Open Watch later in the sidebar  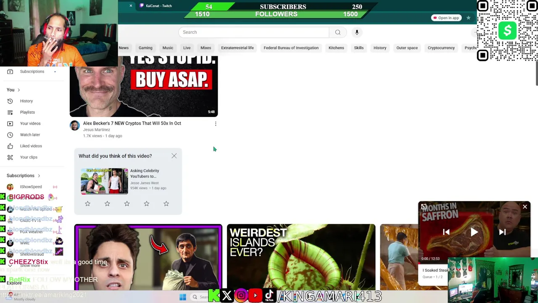[x=30, y=135]
